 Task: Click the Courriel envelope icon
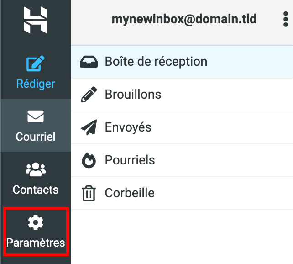coord(36,117)
